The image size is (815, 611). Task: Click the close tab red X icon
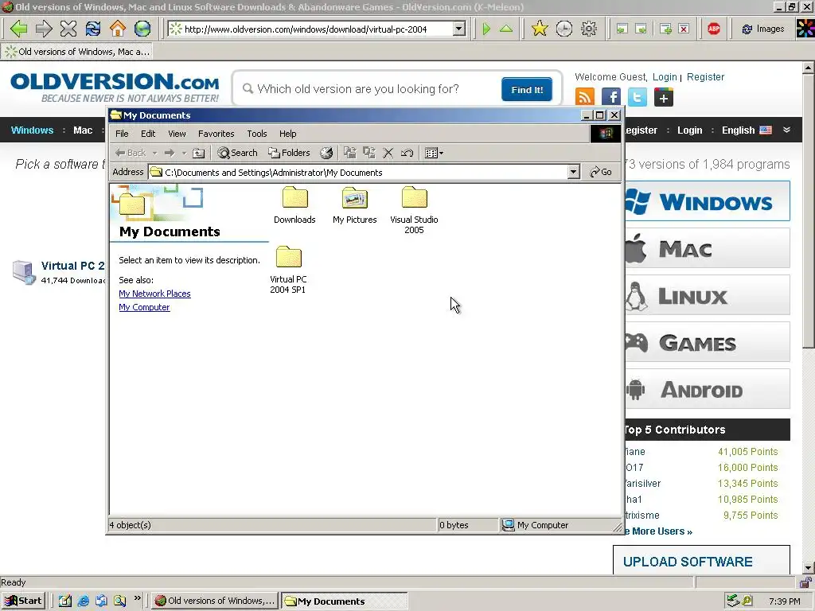point(684,29)
